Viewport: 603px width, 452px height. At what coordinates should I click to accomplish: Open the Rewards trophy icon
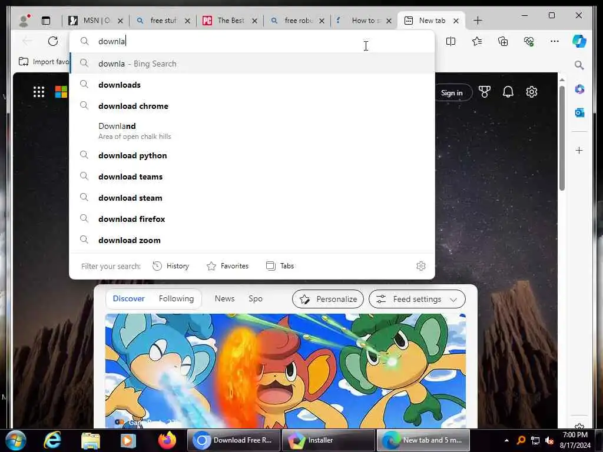[x=485, y=92]
